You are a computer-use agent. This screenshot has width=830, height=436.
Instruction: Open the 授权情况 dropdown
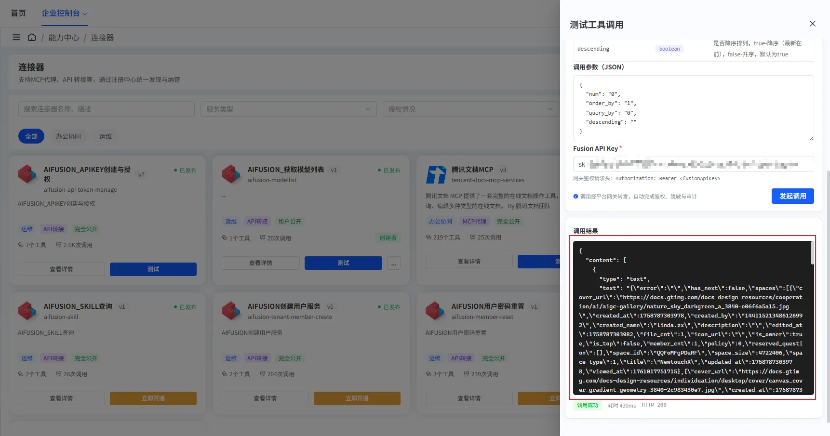click(x=471, y=109)
